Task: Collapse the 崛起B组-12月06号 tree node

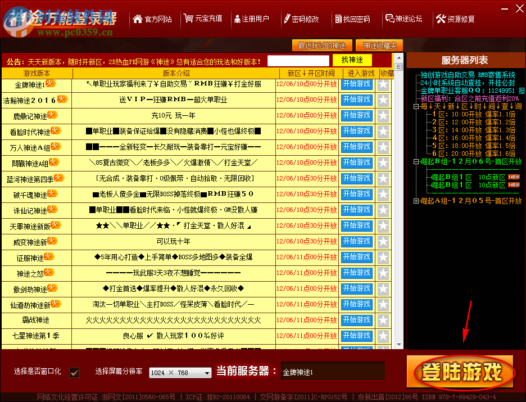Action: pos(416,162)
